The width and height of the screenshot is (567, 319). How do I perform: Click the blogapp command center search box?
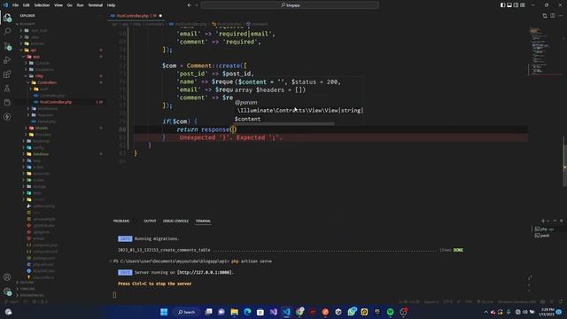click(290, 5)
